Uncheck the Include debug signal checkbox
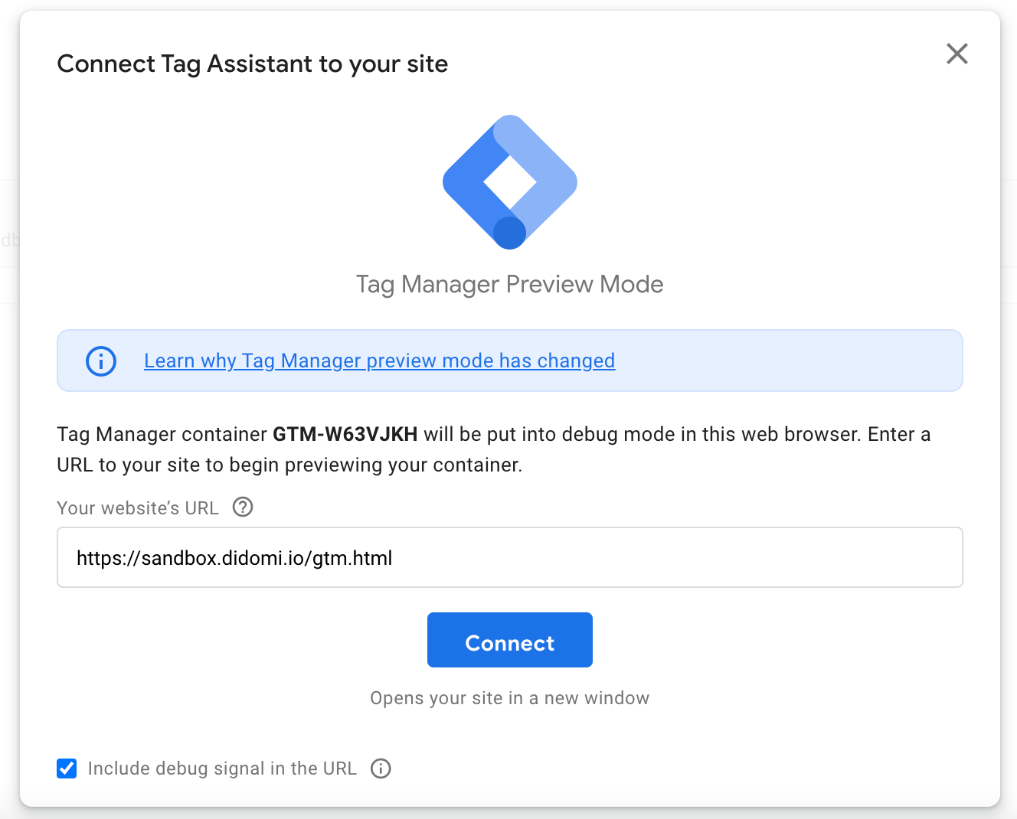The width and height of the screenshot is (1017, 819). coord(67,768)
